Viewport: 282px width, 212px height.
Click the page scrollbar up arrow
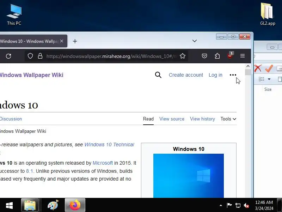pyautogui.click(x=248, y=66)
